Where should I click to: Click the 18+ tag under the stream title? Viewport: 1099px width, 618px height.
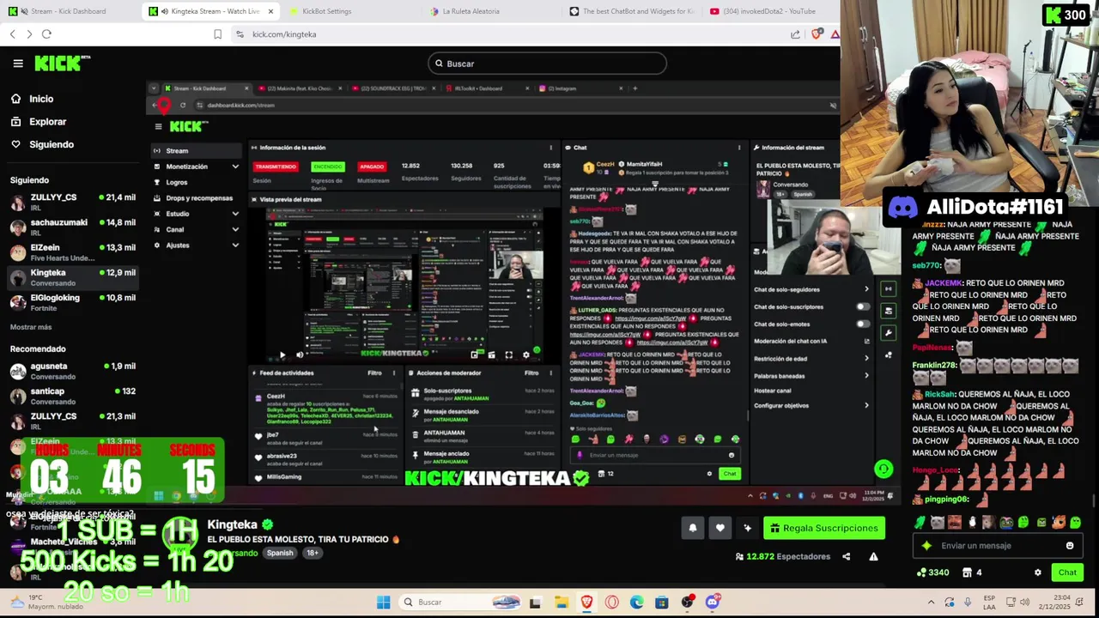coord(312,553)
